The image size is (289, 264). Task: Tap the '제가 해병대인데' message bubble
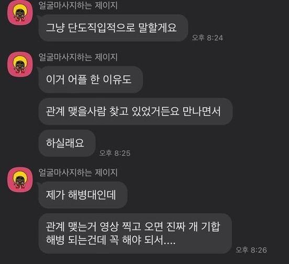83,195
